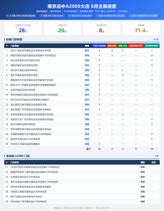Click the store name in row 5
164x211 pixels.
[x=24, y=70]
